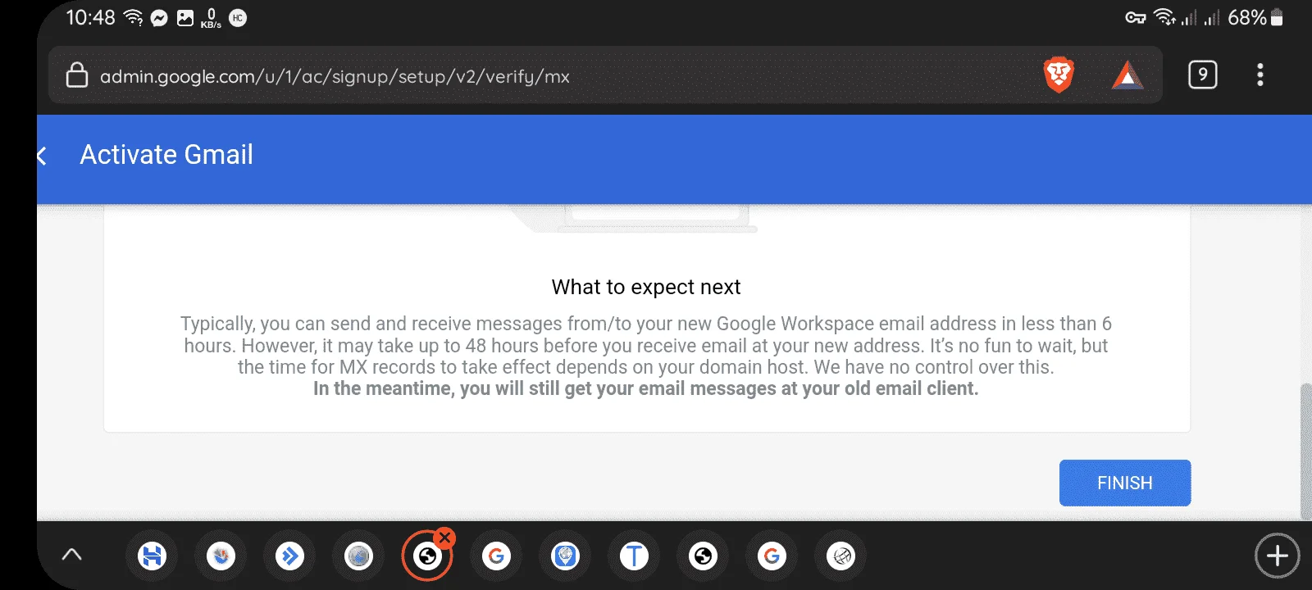
Task: Click the 'Activate Gmail' header title
Action: (166, 155)
